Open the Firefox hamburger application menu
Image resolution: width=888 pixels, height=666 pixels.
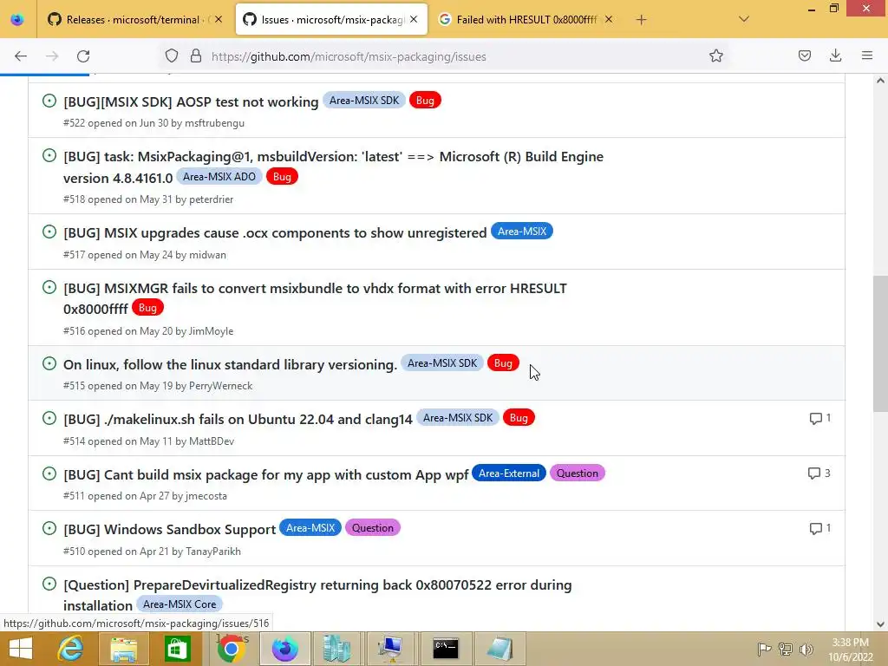click(x=867, y=55)
